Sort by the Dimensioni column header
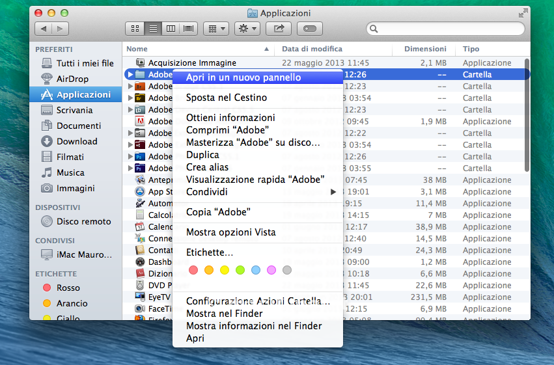The height and width of the screenshot is (365, 554). (424, 49)
